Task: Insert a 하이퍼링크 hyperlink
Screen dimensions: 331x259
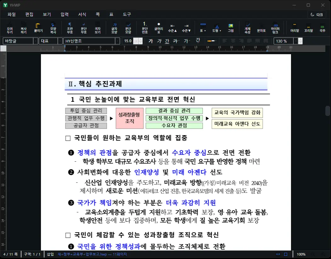Action: coord(275,28)
